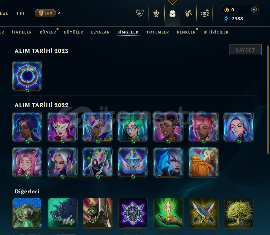Viewport: 270px width, 235px height.
Task: Click the vertical scrollbar on the right
Action: coord(268,99)
